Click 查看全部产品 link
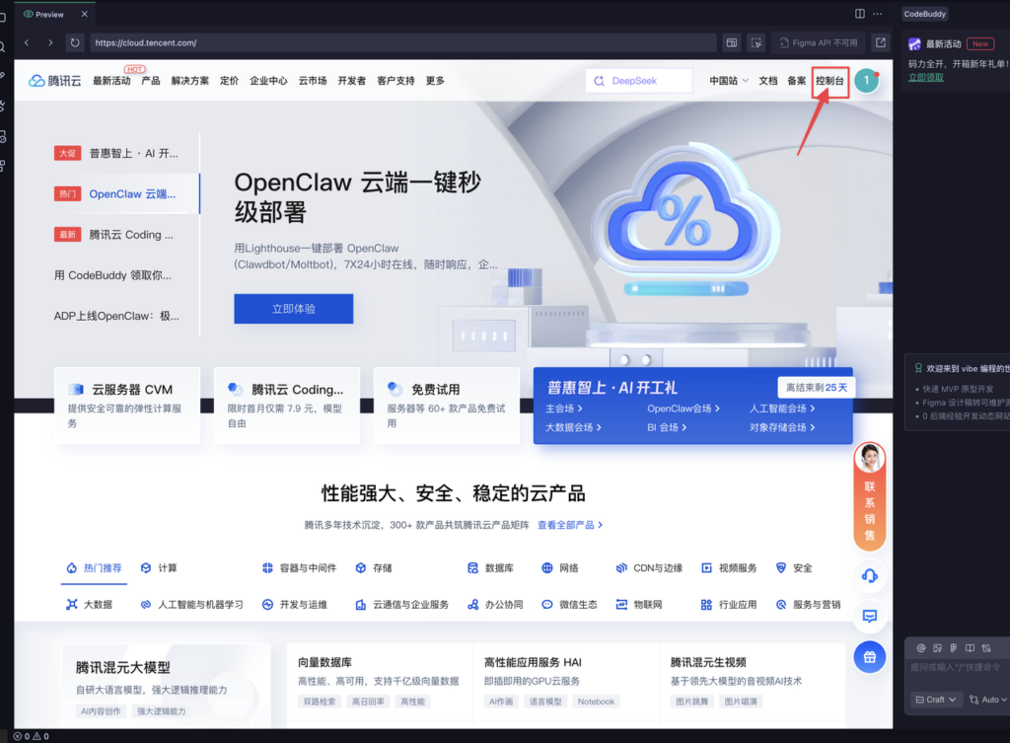The width and height of the screenshot is (1010, 743). (x=569, y=525)
